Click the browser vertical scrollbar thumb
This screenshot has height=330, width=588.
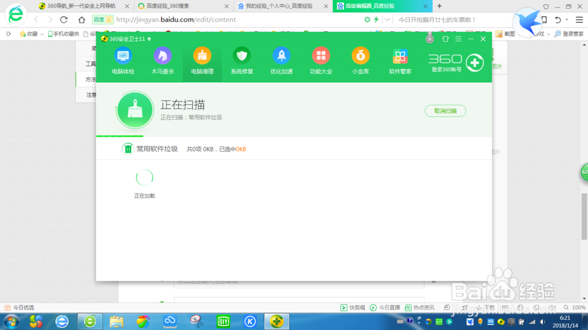click(x=584, y=216)
